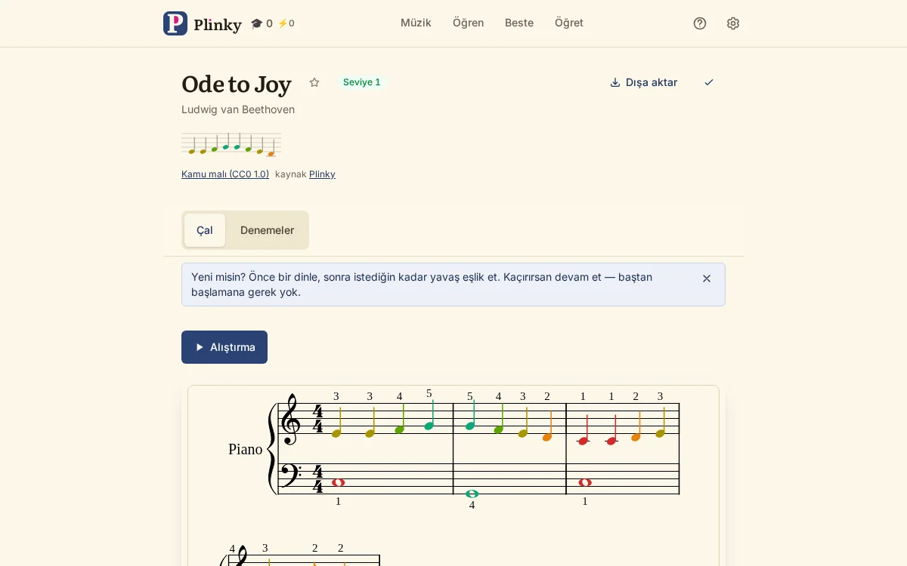Image resolution: width=907 pixels, height=566 pixels.
Task: Open the help question mark icon
Action: [x=700, y=23]
